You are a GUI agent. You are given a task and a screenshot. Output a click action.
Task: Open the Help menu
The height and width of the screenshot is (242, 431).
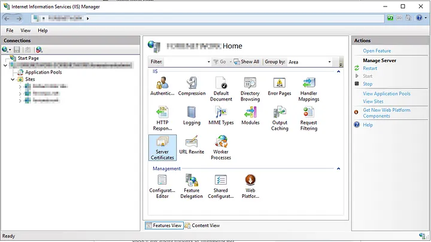coord(43,30)
